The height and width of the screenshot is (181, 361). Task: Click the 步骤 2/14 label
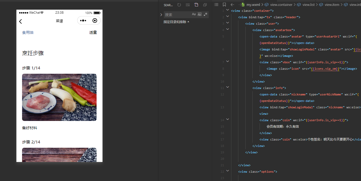[31, 142]
